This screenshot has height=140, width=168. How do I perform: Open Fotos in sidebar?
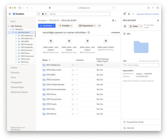click(13, 77)
